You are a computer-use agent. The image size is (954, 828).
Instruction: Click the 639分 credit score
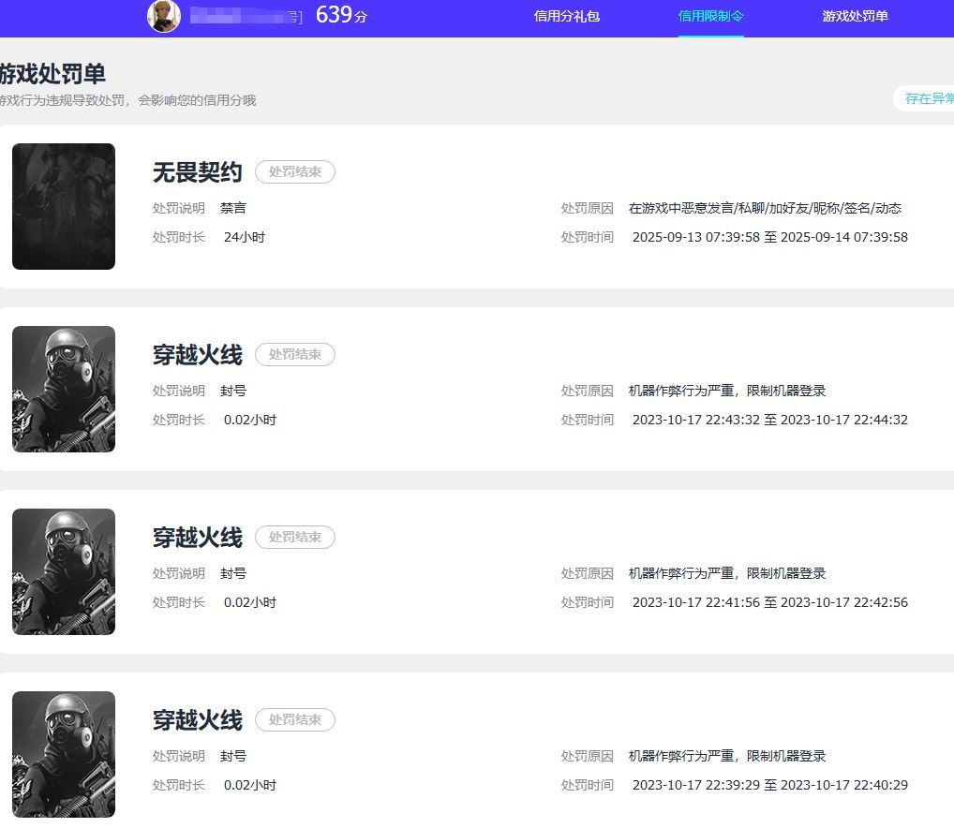[x=341, y=15]
